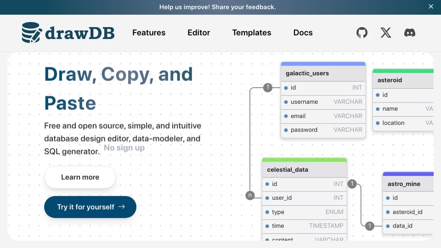The width and height of the screenshot is (441, 248).
Task: Select the astro_mine table header
Action: click(x=408, y=184)
